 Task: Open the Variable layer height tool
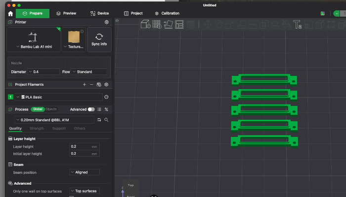tap(191, 24)
